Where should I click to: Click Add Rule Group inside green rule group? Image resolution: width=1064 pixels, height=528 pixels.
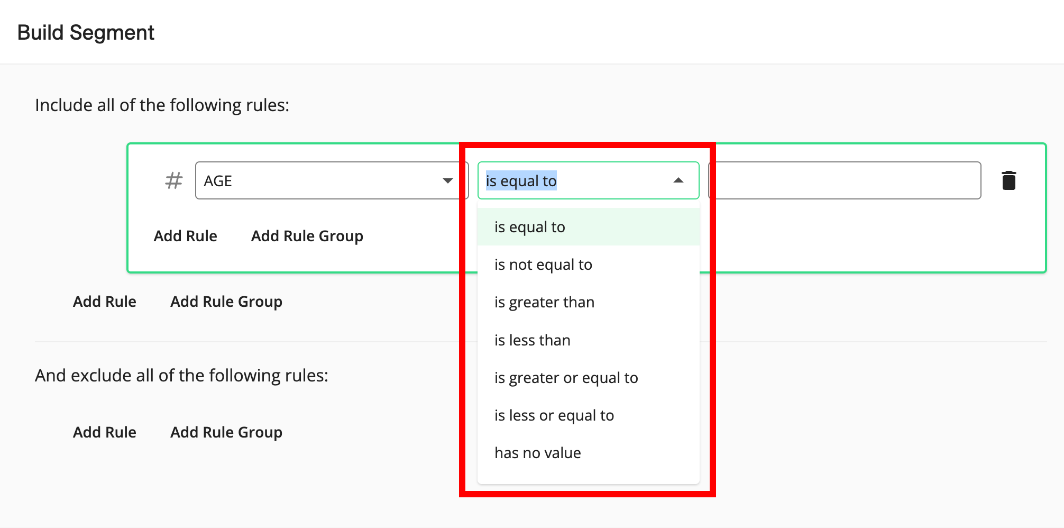307,236
